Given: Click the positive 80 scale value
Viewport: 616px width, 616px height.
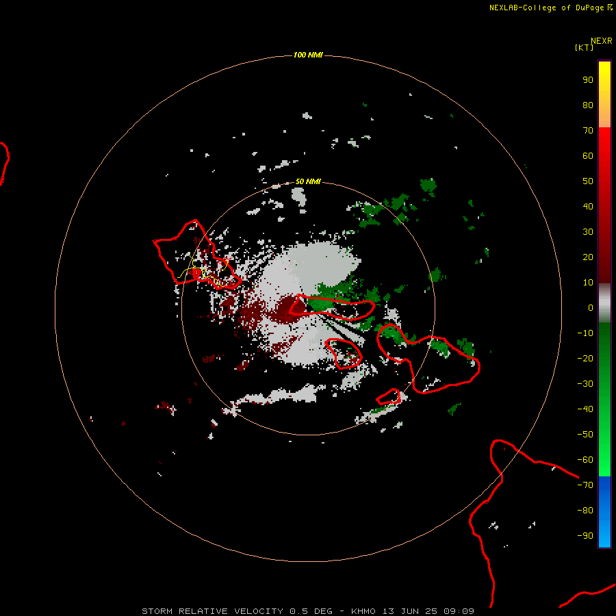Looking at the screenshot, I should [x=588, y=105].
